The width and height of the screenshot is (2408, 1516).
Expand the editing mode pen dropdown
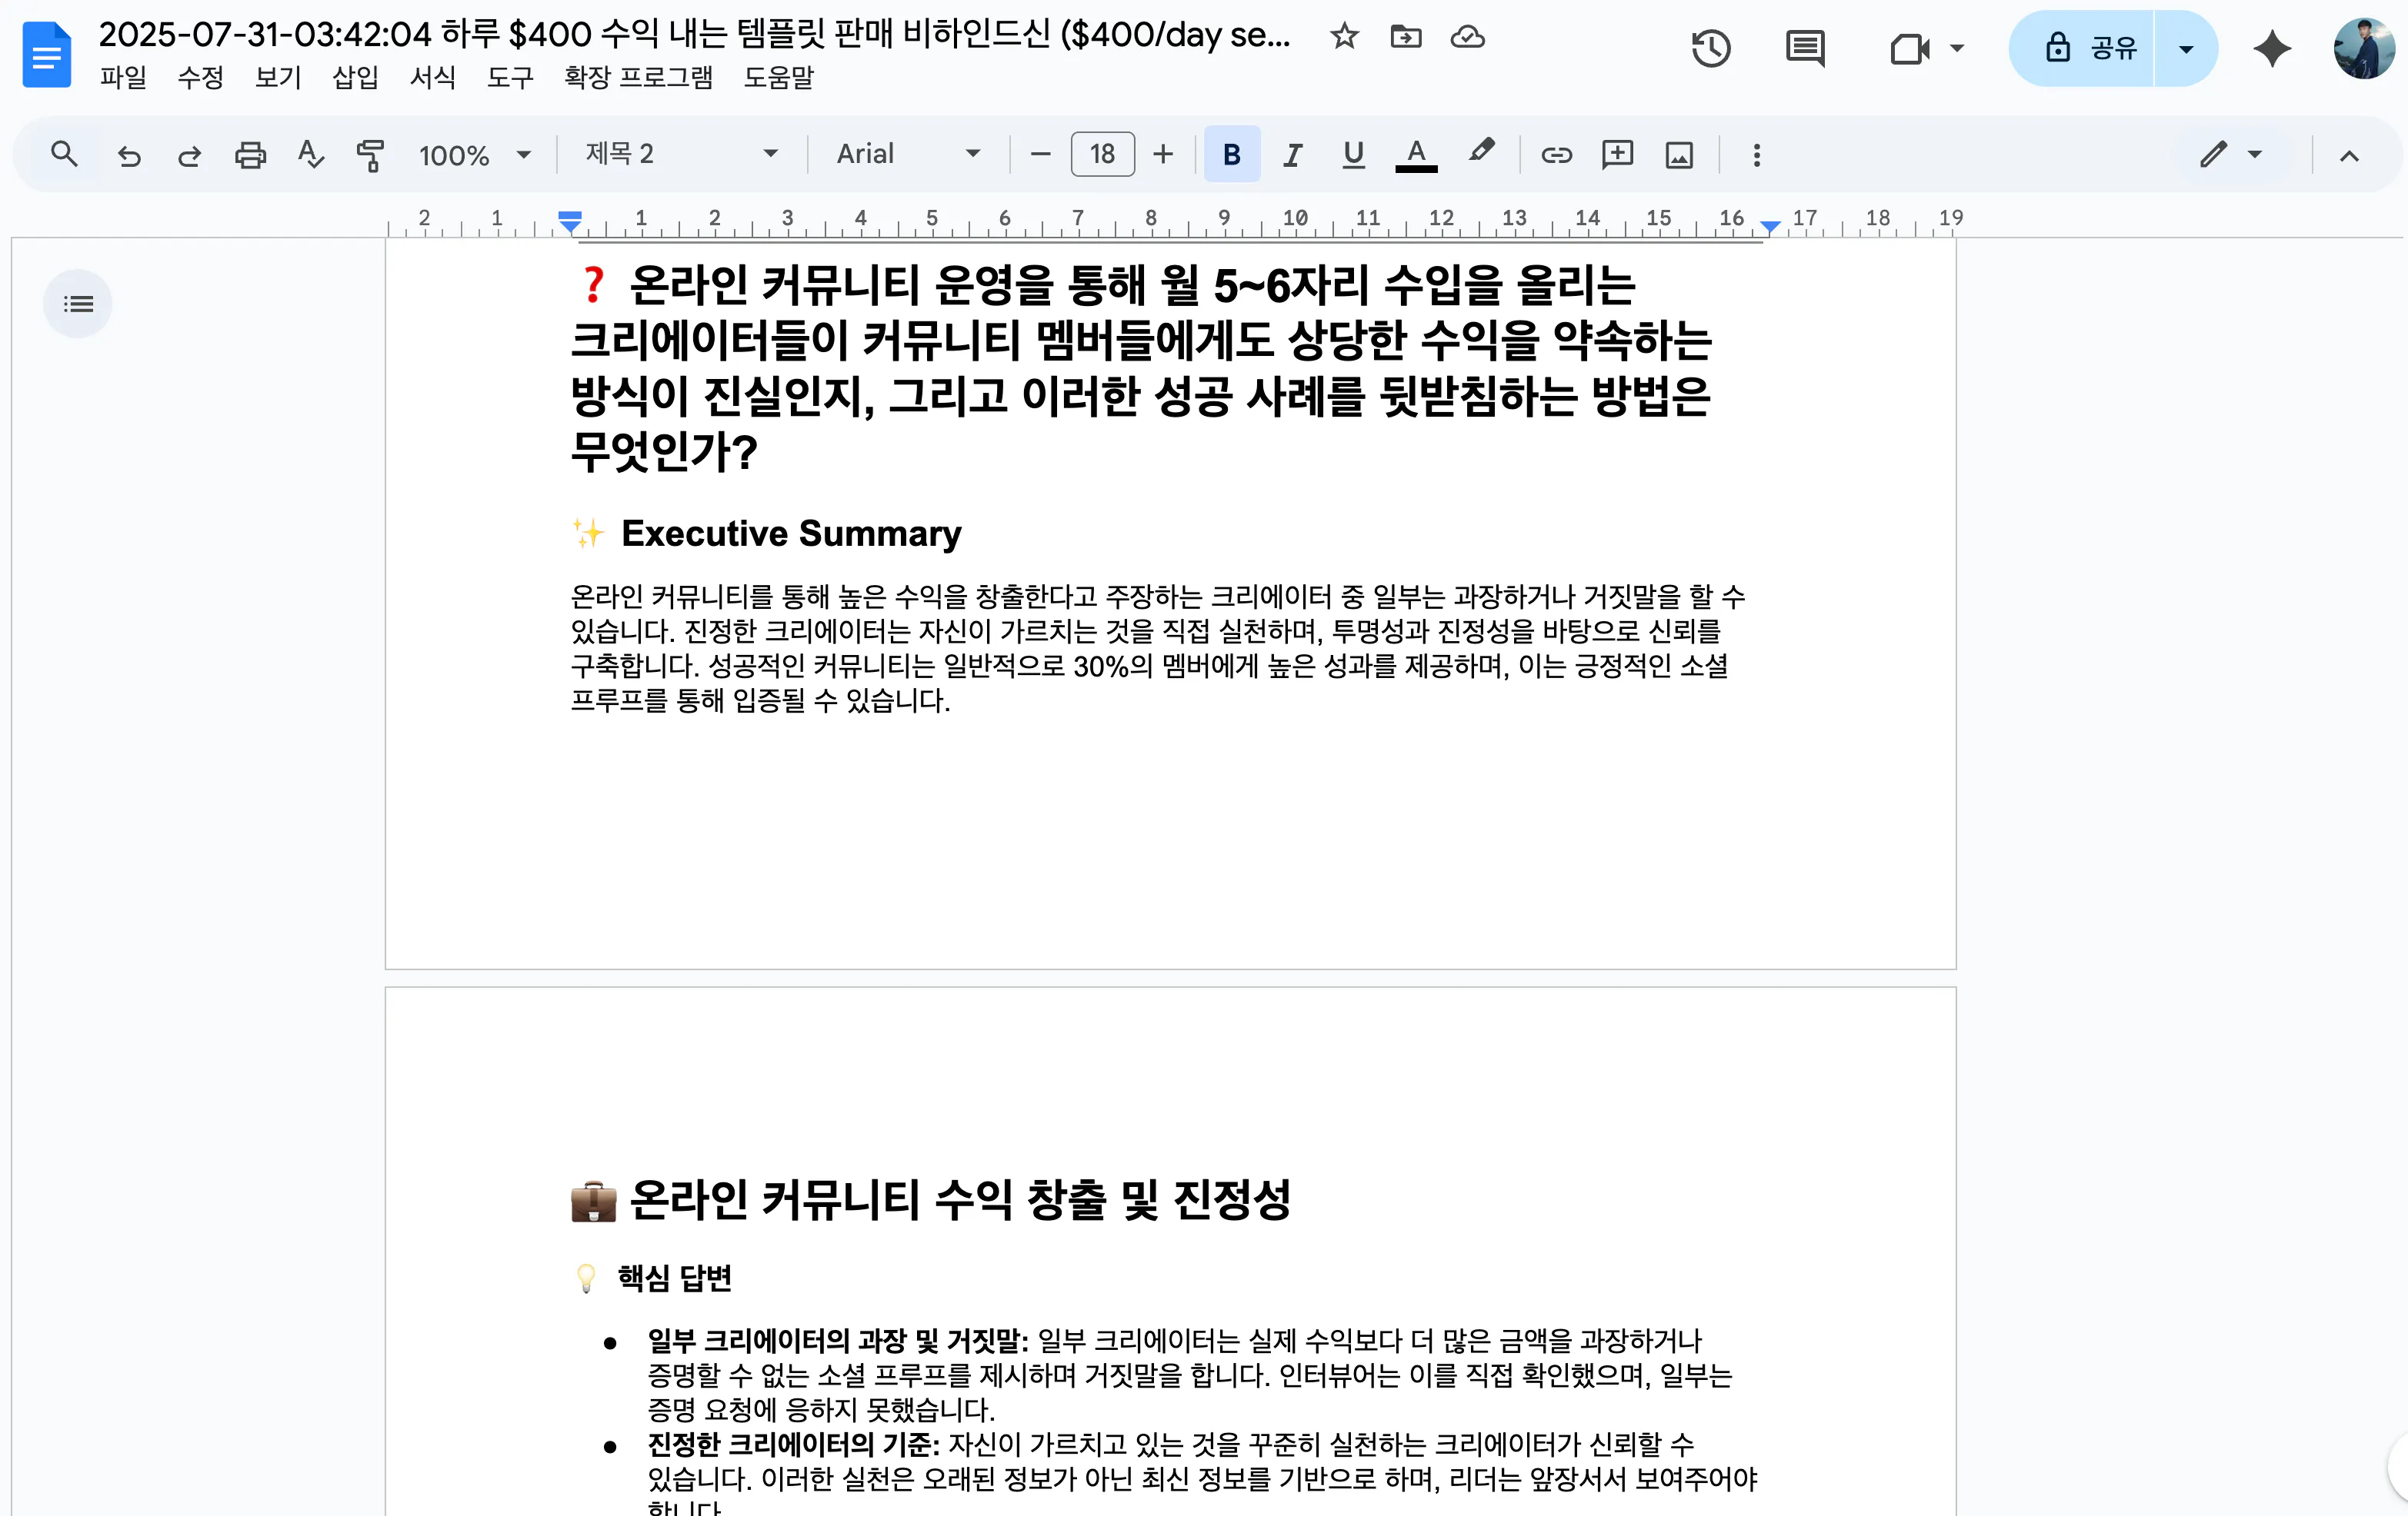click(x=2254, y=155)
